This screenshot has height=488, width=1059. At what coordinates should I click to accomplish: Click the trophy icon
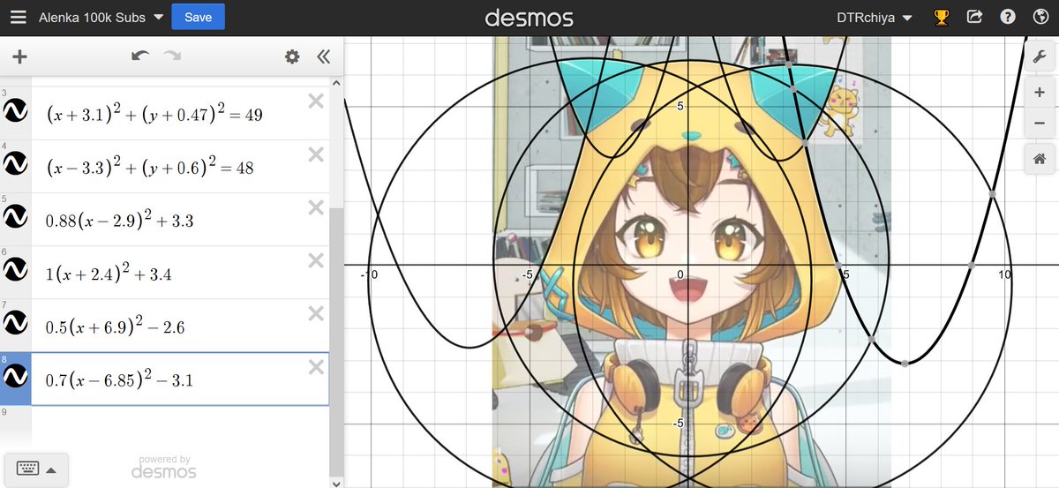tap(941, 18)
